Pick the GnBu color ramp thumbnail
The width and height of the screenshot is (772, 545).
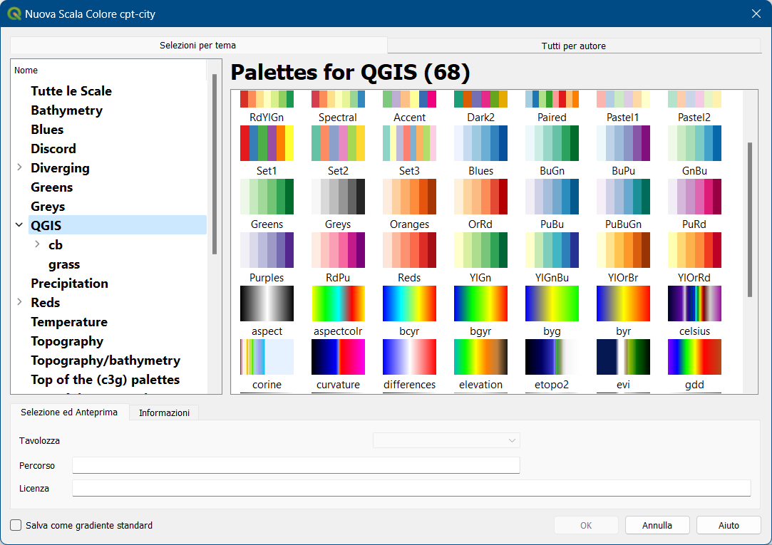tap(695, 143)
